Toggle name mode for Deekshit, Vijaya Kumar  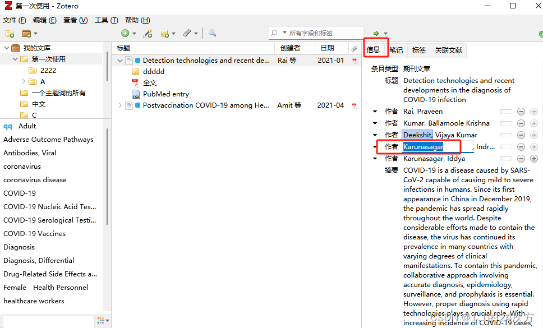pos(505,135)
